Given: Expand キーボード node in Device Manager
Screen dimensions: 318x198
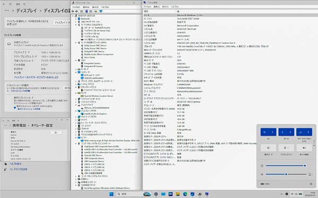Looking at the screenshot, I should [x=76, y=69].
